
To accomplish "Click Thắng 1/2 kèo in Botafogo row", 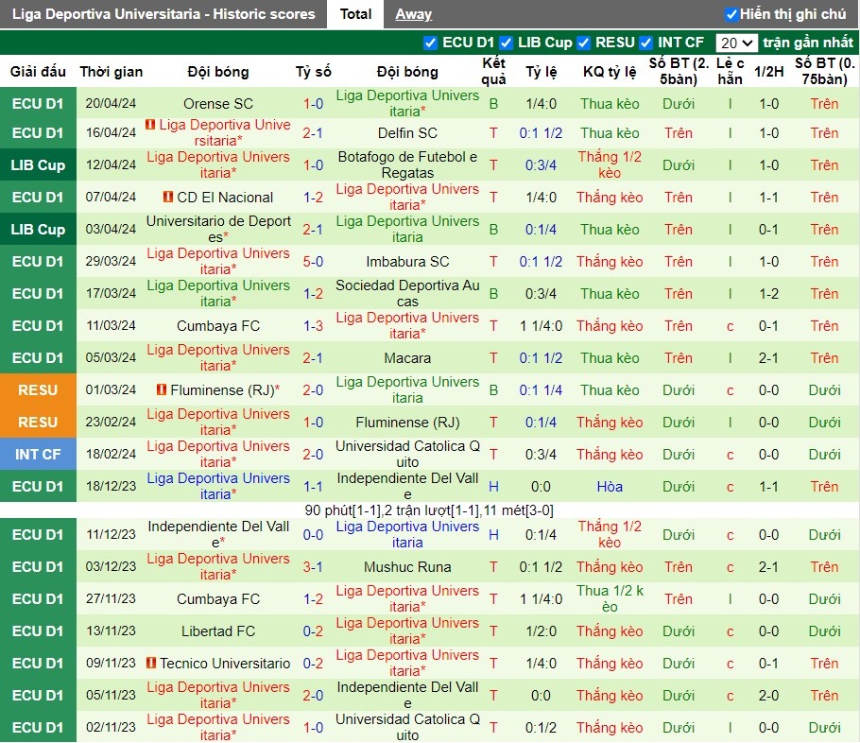I will [610, 164].
